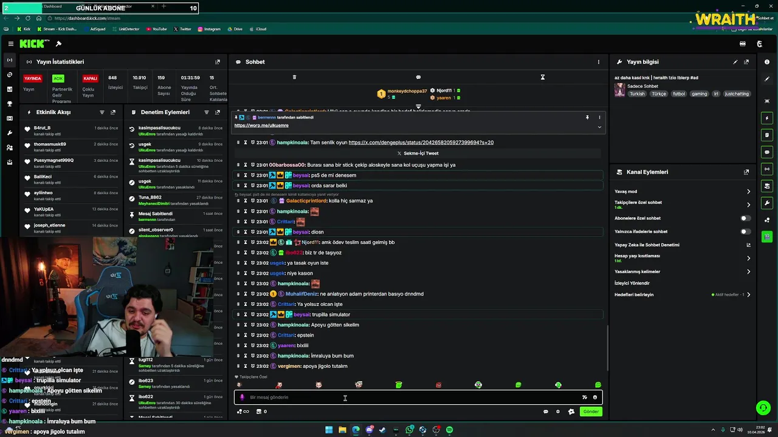This screenshot has width=778, height=437.
Task: Pop out the Kanal Eylemleri panel
Action: point(746,172)
